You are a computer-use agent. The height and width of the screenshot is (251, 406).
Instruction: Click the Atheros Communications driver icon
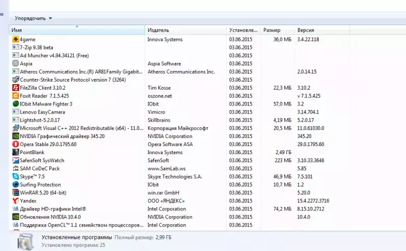pyautogui.click(x=16, y=71)
